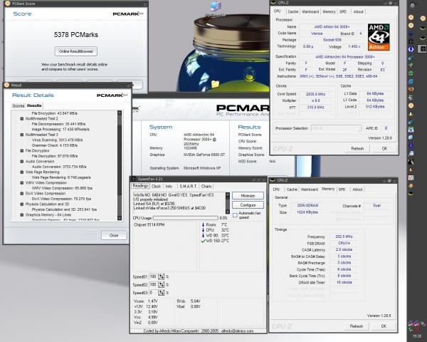Click the blue lightning bolt sidebar icon

pyautogui.click(x=411, y=49)
